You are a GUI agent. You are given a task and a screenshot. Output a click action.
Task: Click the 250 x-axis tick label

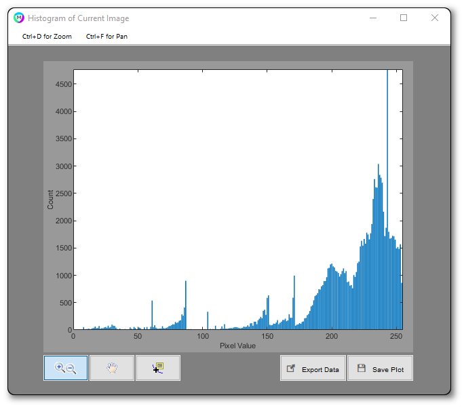click(396, 336)
